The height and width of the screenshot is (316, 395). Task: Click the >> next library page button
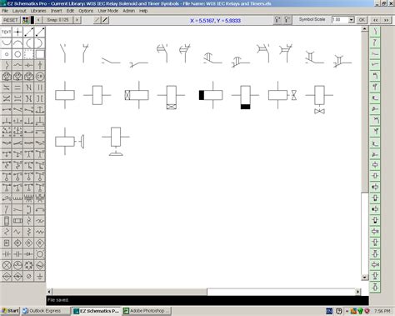tap(386, 20)
